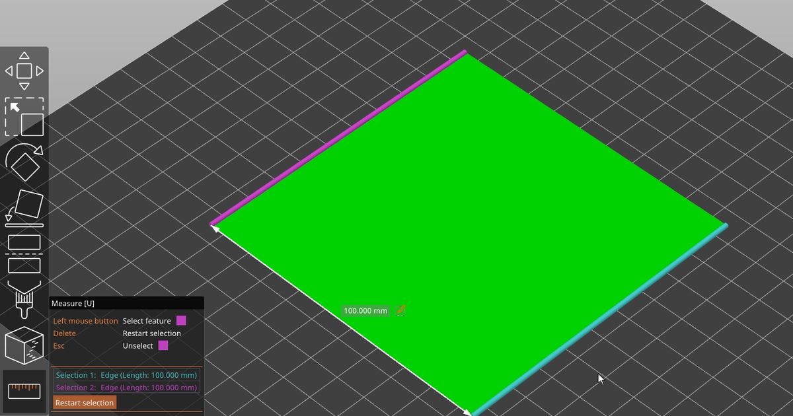793x416 pixels.
Task: Click the Selection 2 edge entry
Action: 126,388
